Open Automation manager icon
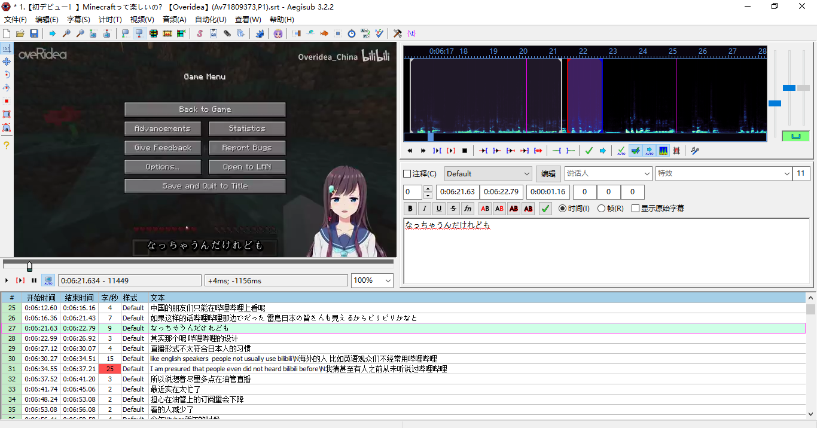Image resolution: width=817 pixels, height=428 pixels. [259, 33]
